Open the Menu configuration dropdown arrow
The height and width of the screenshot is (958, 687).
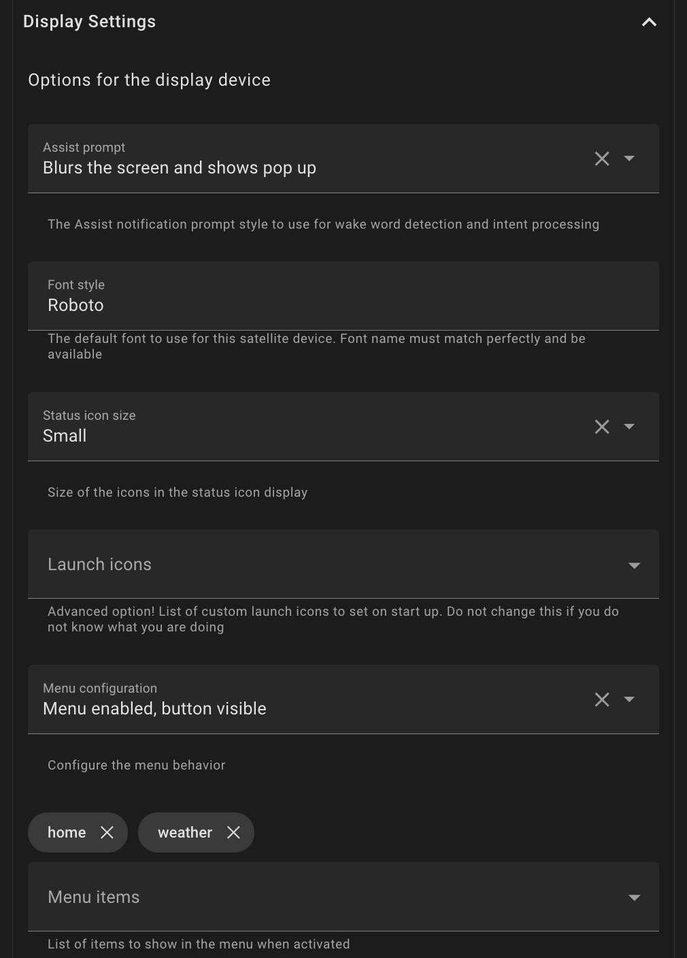[629, 699]
